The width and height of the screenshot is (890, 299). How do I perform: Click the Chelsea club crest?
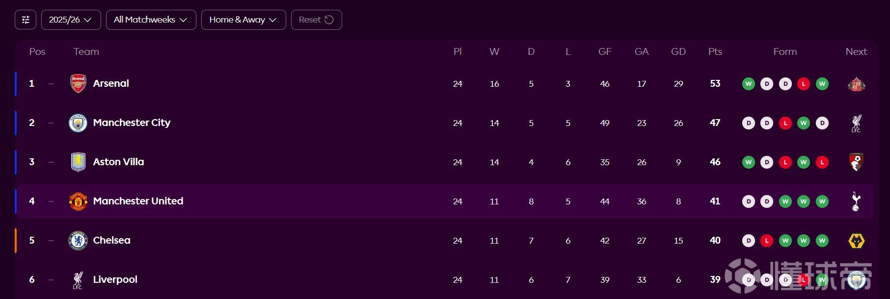[x=78, y=241]
